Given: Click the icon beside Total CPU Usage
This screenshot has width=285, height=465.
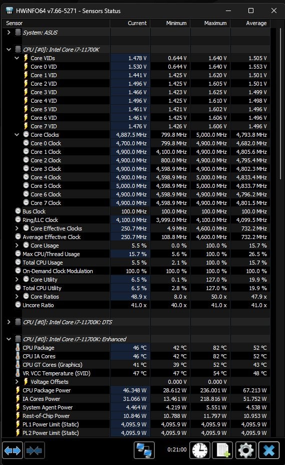Looking at the screenshot, I should coord(18,262).
